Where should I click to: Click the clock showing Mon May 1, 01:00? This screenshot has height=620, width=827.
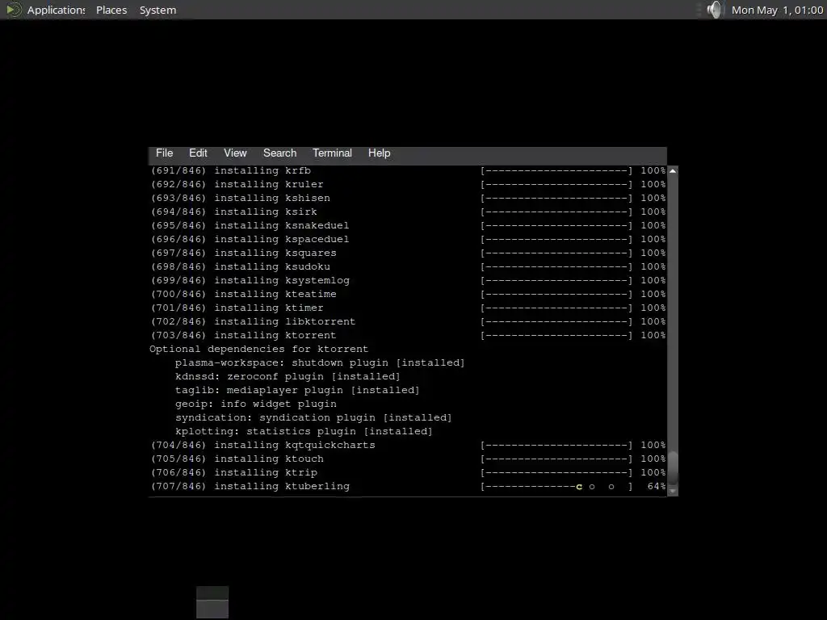[777, 10]
